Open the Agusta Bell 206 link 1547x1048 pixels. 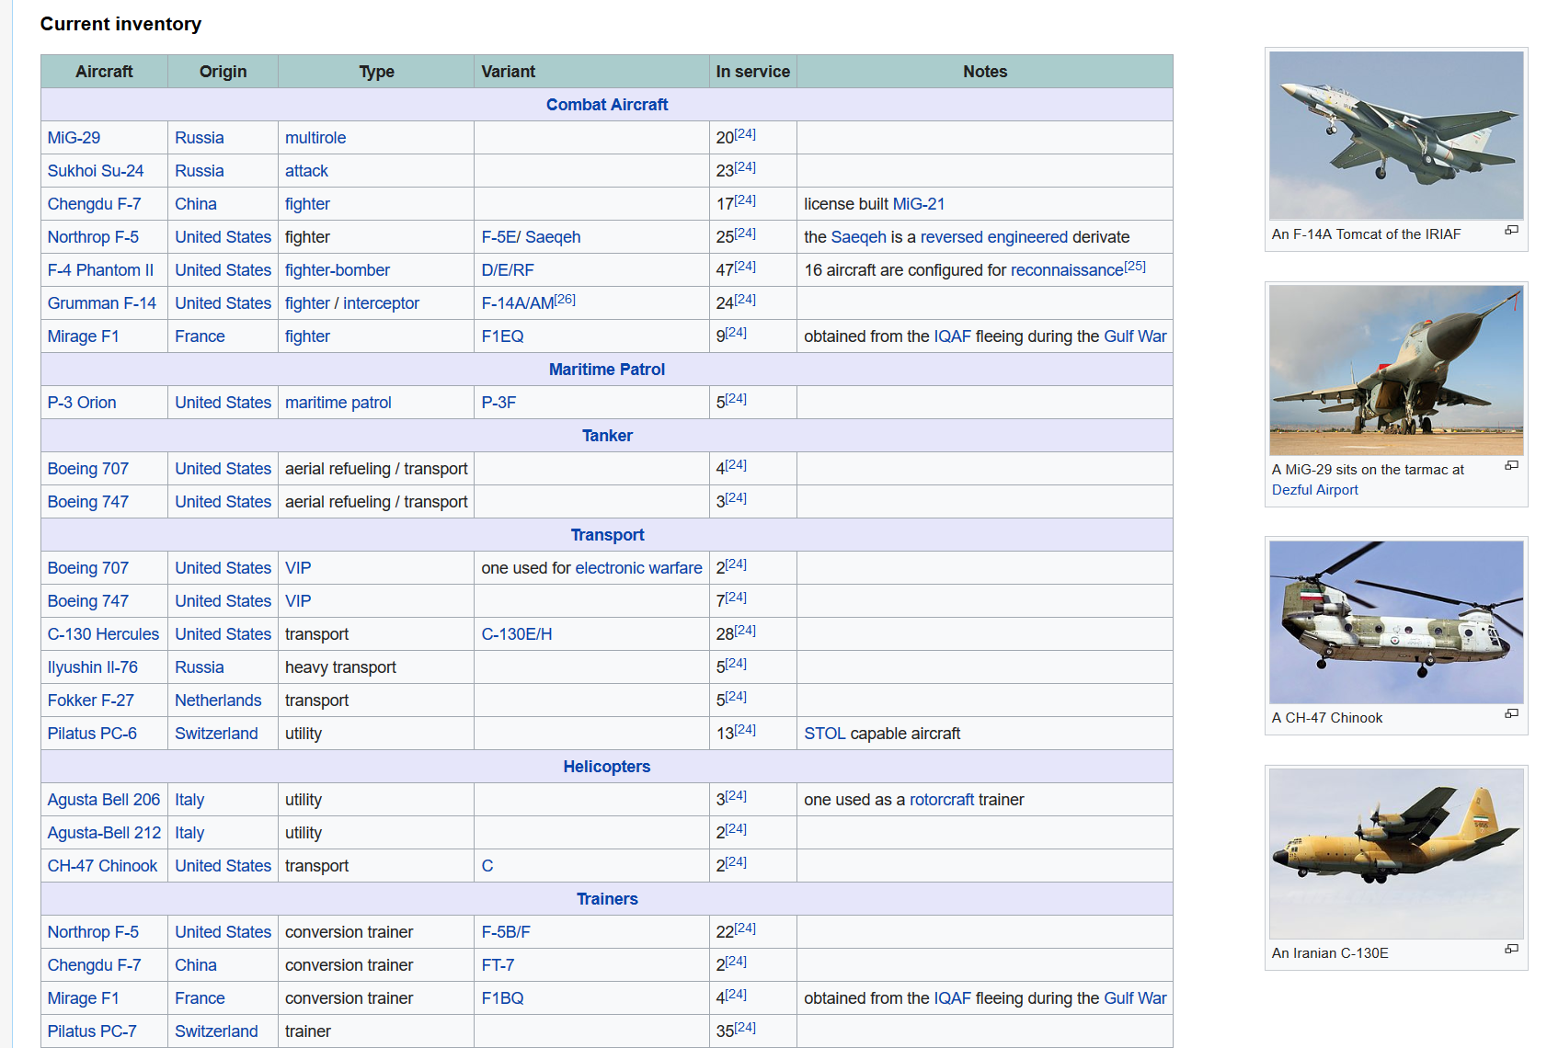pyautogui.click(x=104, y=800)
